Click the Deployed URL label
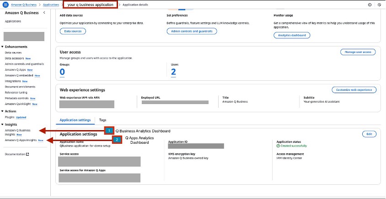Image resolution: width=386 pixels, height=199 pixels. pos(150,98)
